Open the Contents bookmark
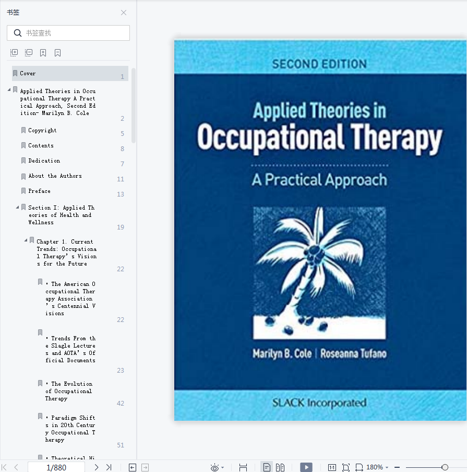The image size is (467, 472). [41, 145]
